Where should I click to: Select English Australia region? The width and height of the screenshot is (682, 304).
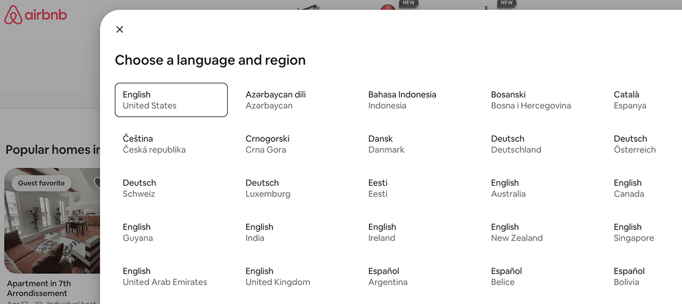(508, 188)
